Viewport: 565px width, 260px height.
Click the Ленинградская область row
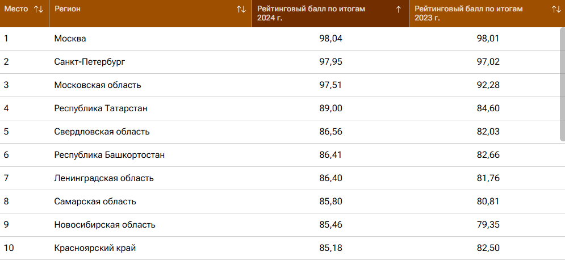(x=104, y=178)
